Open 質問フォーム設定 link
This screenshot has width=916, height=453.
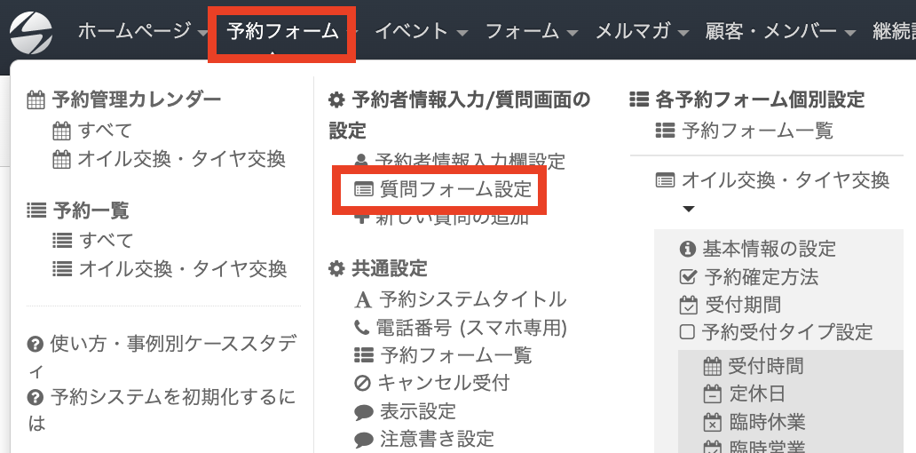click(442, 189)
